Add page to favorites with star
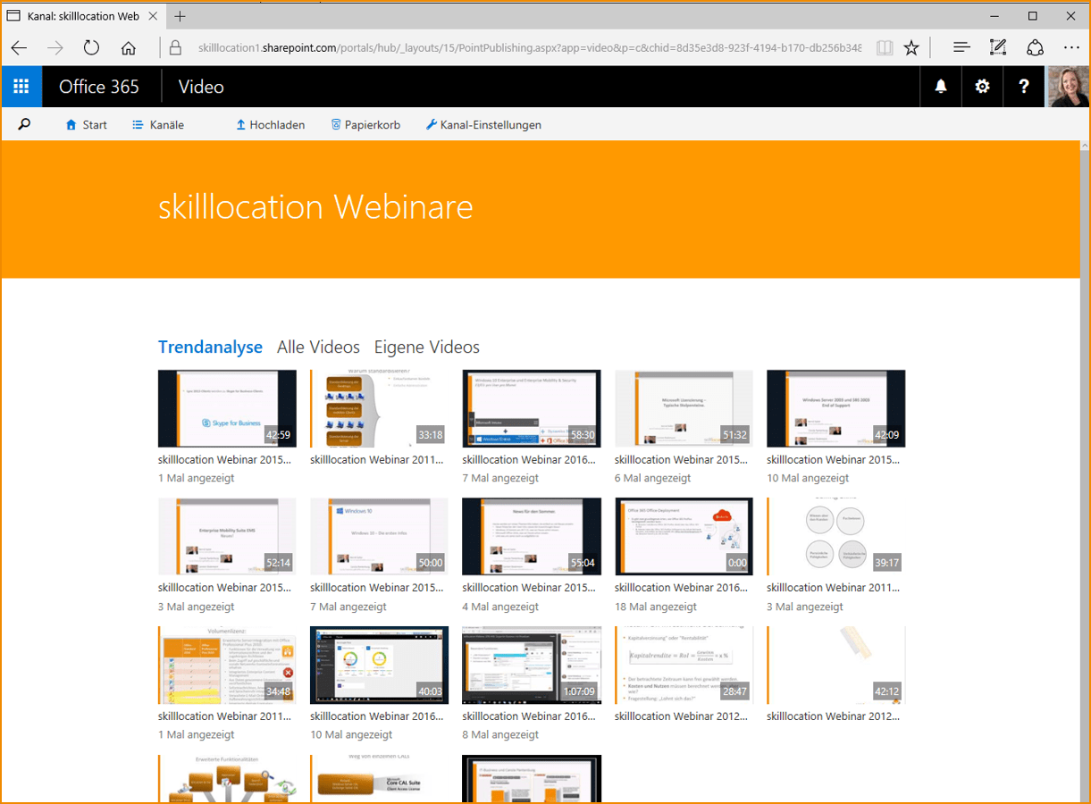This screenshot has width=1091, height=804. [x=911, y=48]
